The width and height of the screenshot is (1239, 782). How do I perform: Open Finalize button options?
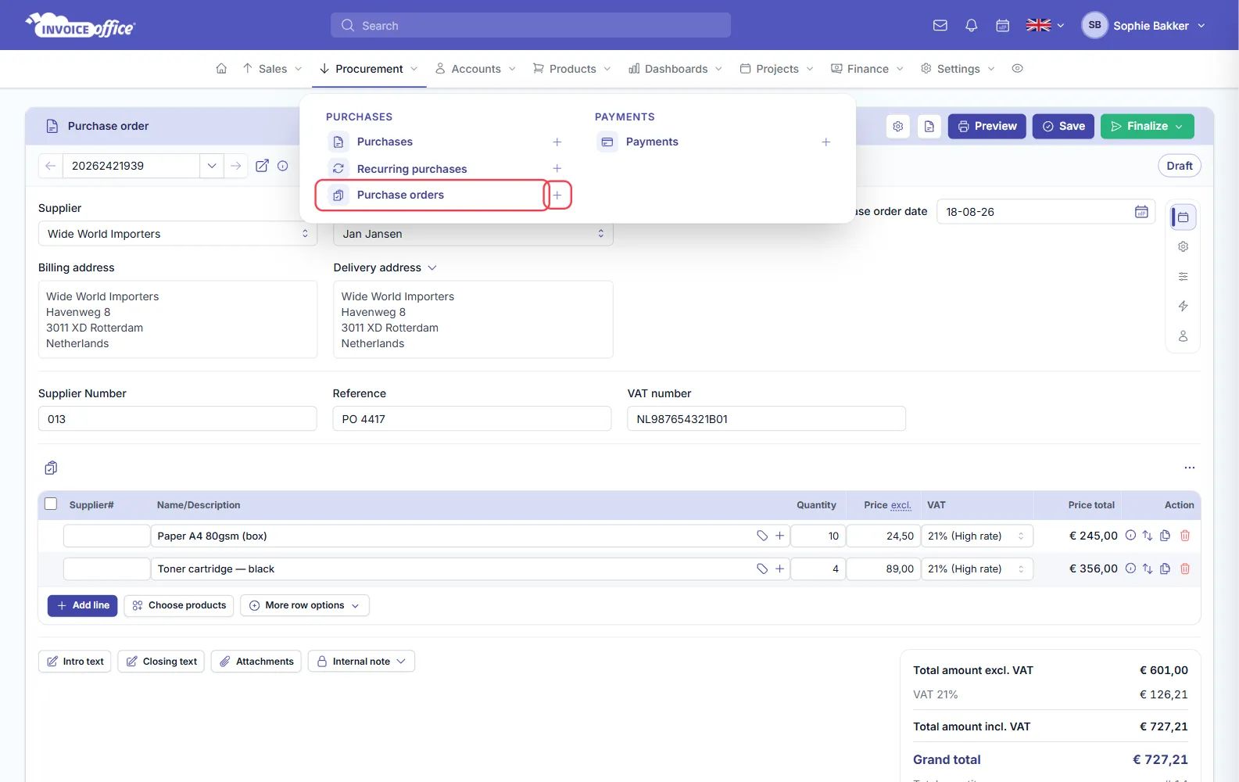1179,126
